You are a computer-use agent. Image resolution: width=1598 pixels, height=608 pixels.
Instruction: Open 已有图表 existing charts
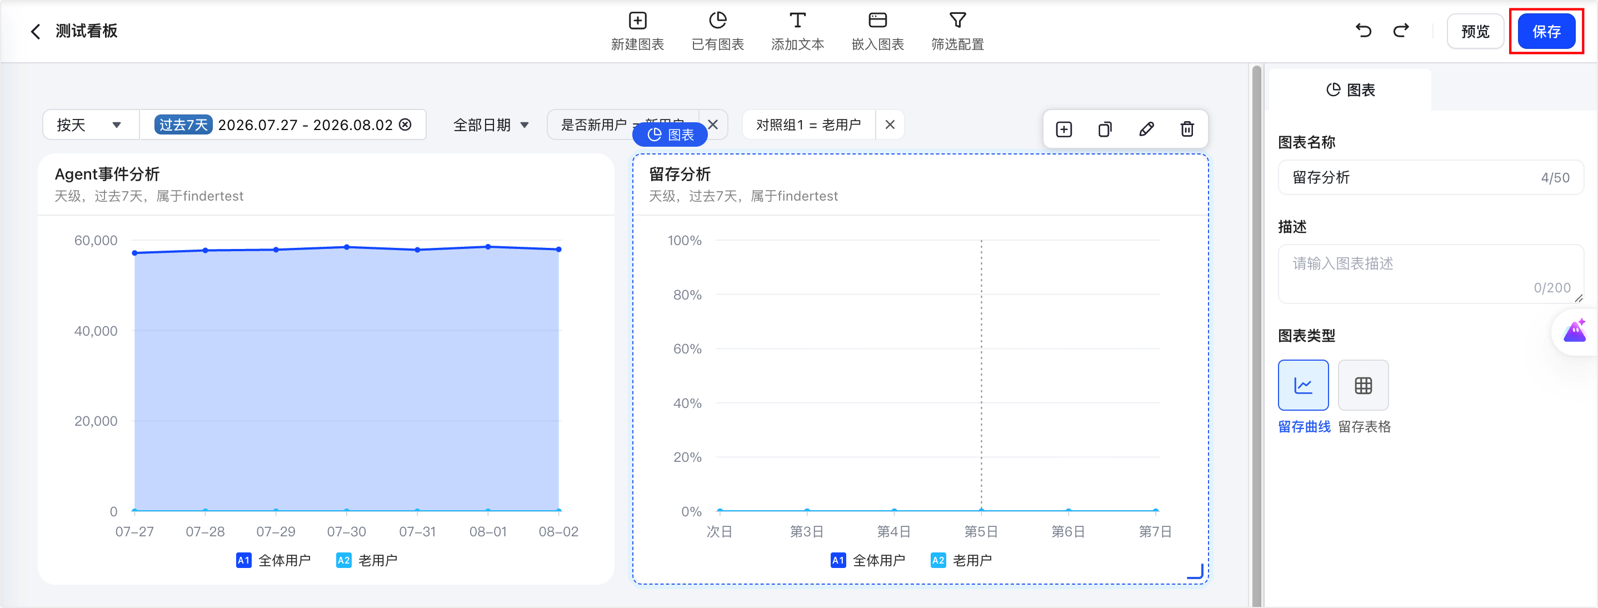pos(718,32)
